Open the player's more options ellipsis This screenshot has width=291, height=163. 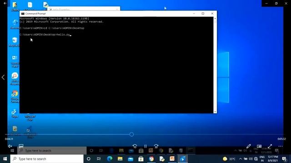coord(281,146)
